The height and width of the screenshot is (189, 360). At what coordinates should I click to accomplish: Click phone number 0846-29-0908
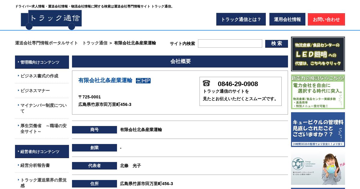tap(238, 84)
